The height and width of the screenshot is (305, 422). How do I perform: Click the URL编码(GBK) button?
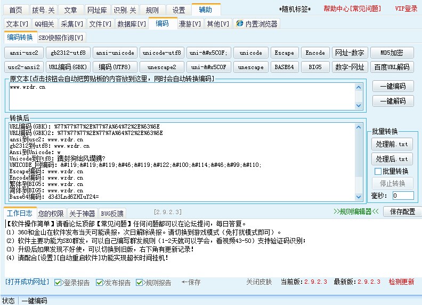point(68,67)
